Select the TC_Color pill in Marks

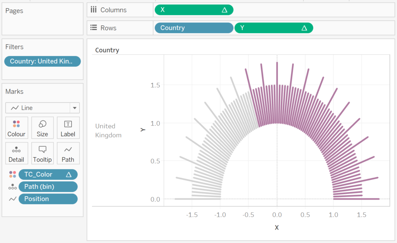tap(48, 175)
